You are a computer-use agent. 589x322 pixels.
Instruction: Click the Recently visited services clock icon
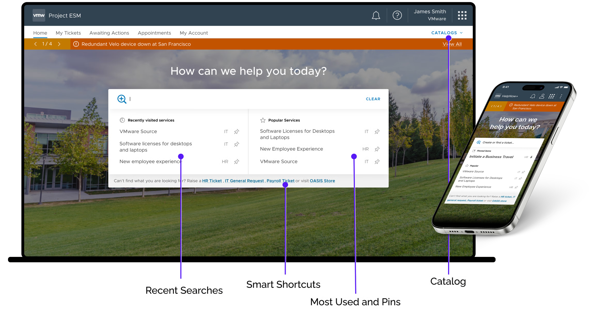tap(122, 120)
